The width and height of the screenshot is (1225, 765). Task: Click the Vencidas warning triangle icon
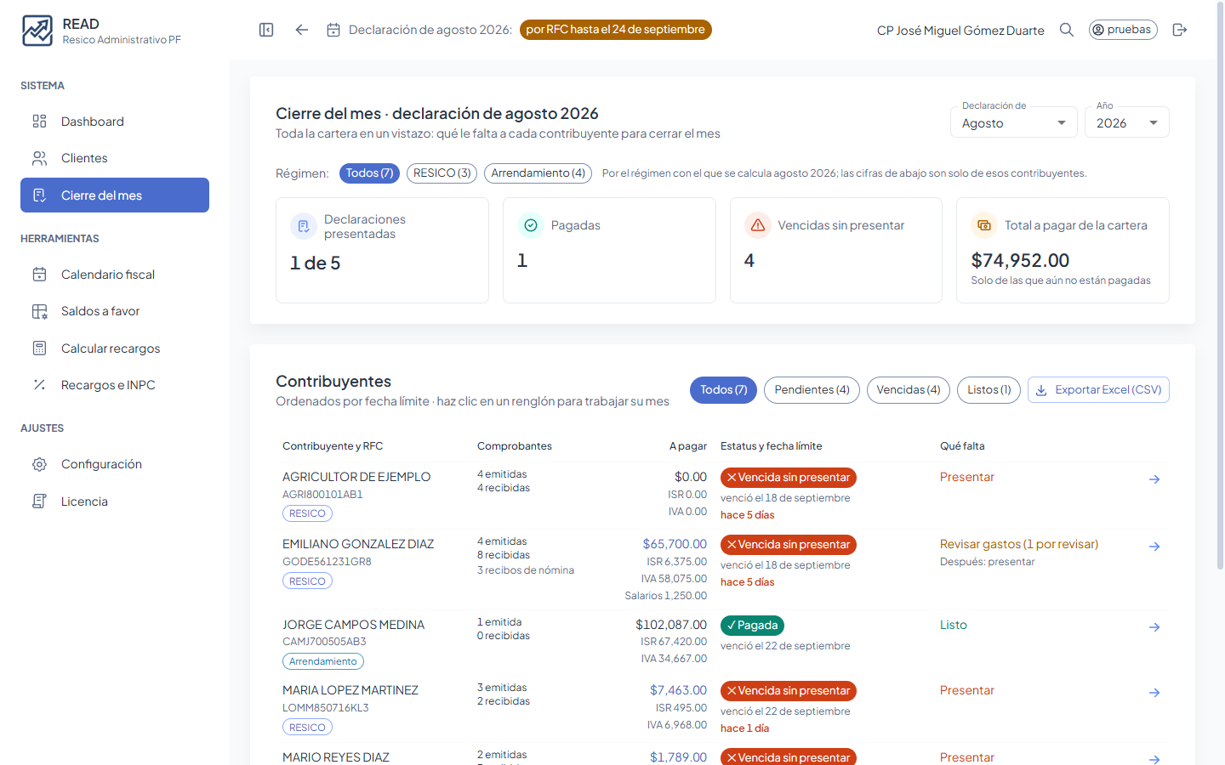click(758, 225)
